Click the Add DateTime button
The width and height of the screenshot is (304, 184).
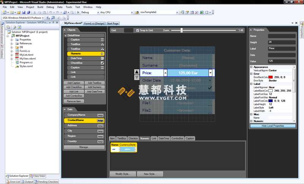tap(94, 92)
